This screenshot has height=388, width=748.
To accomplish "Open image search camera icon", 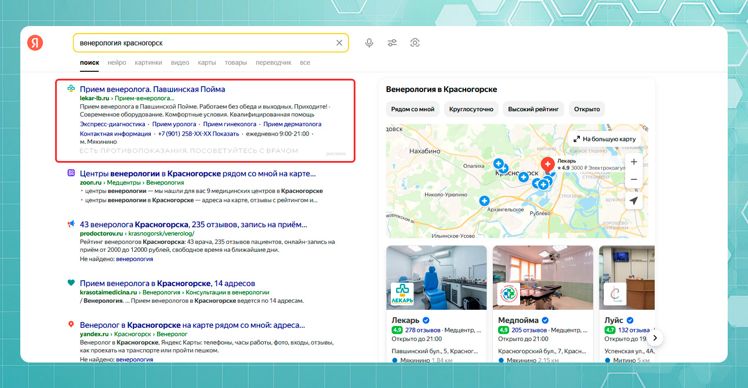I will (x=415, y=43).
